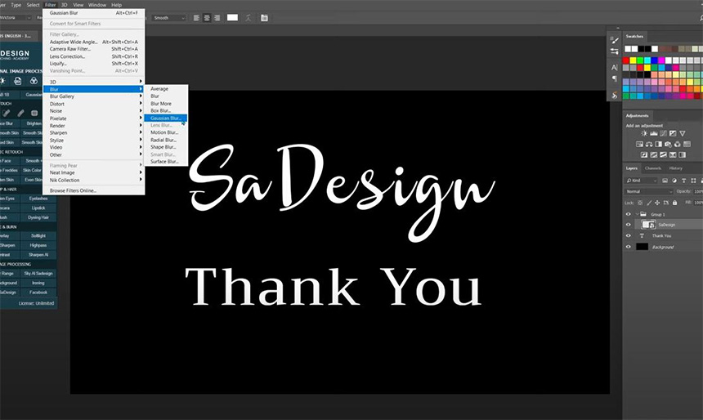Image resolution: width=703 pixels, height=420 pixels.
Task: Open Character panel icon in dock
Action: (x=614, y=68)
